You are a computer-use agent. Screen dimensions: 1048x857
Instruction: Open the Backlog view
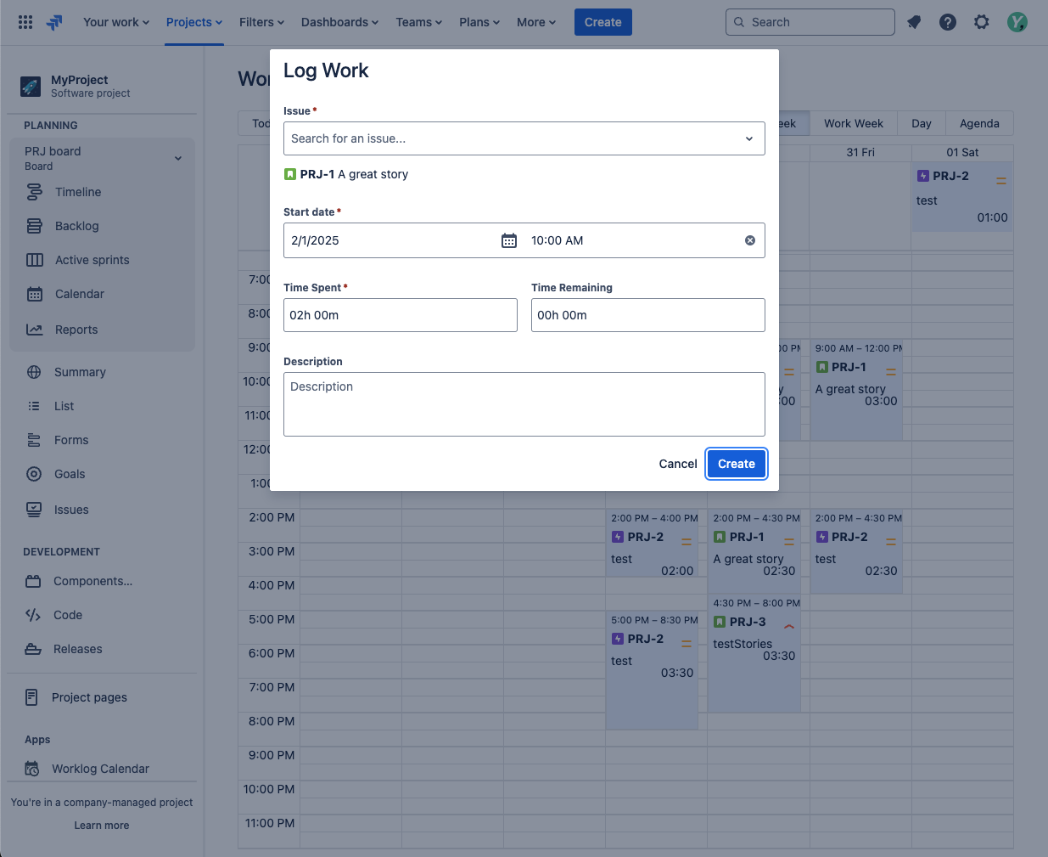[x=76, y=226]
